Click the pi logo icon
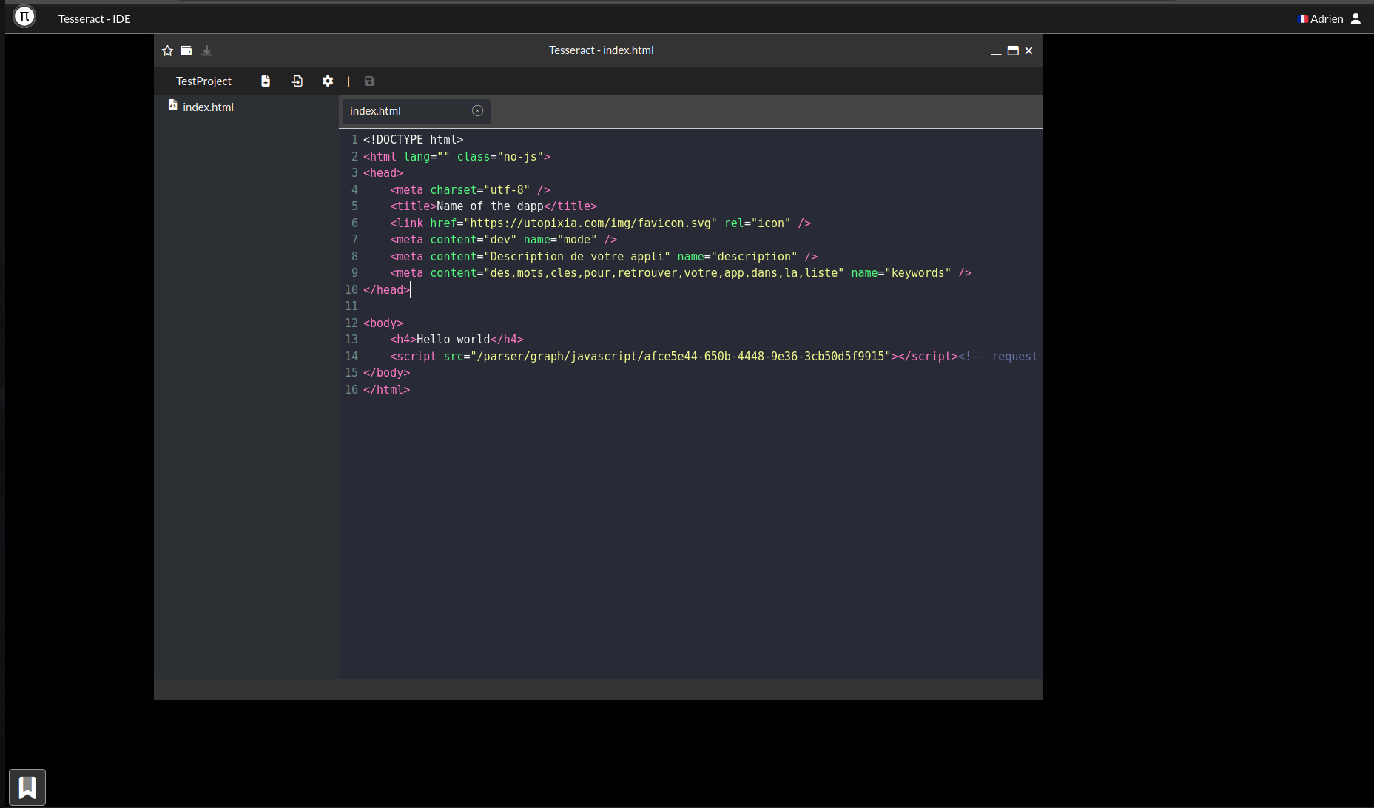The width and height of the screenshot is (1374, 808). [x=24, y=16]
